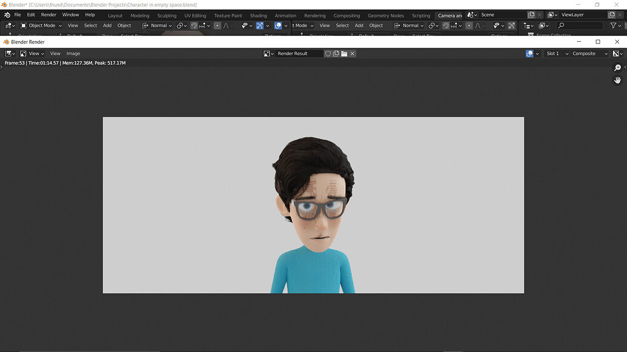This screenshot has width=627, height=352.
Task: Open the outliner display mode dropdown
Action: (544, 25)
